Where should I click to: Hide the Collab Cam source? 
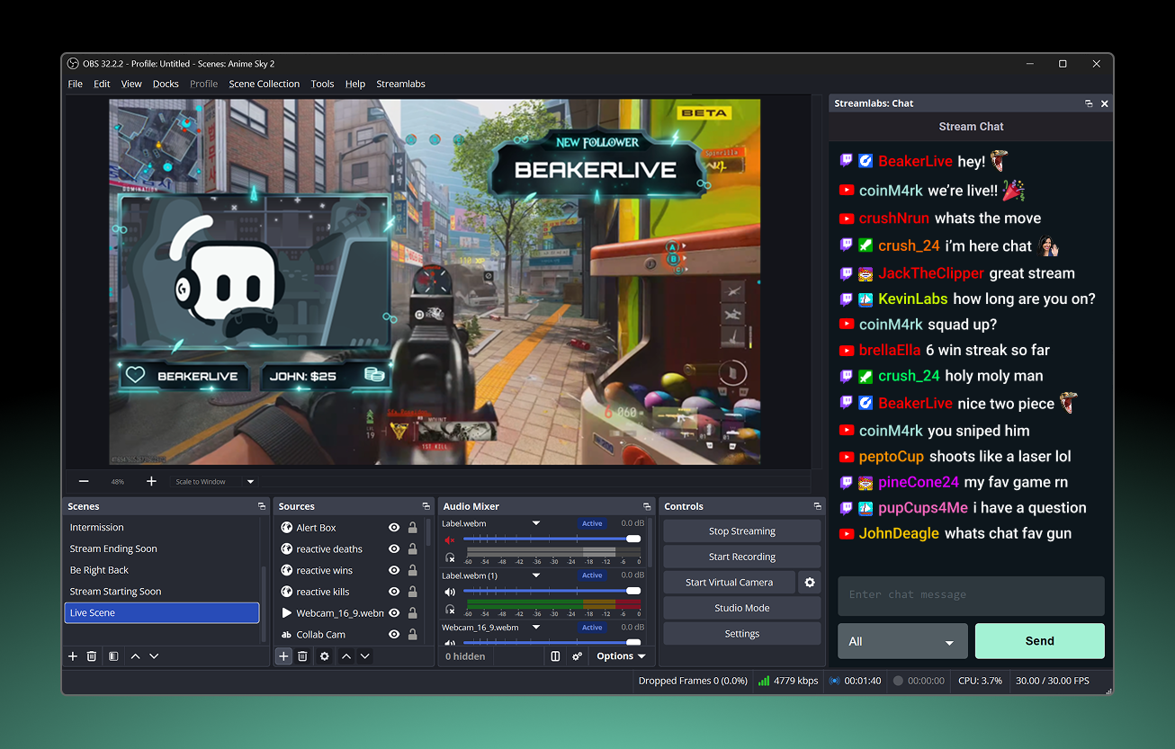tap(394, 635)
